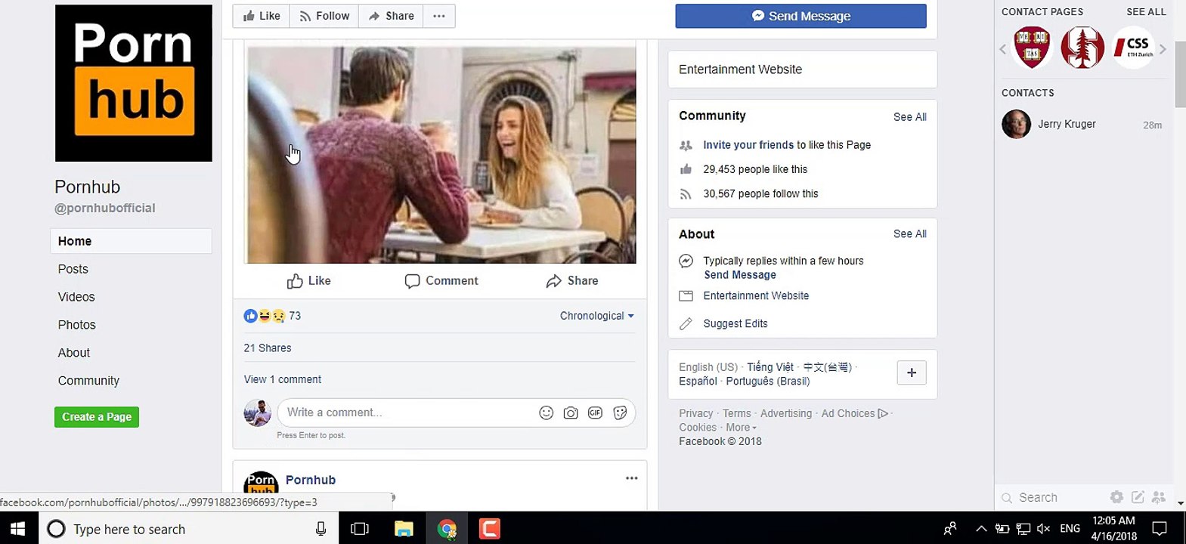The image size is (1186, 544).
Task: Open the Stanford tree contact page icon
Action: (x=1082, y=48)
